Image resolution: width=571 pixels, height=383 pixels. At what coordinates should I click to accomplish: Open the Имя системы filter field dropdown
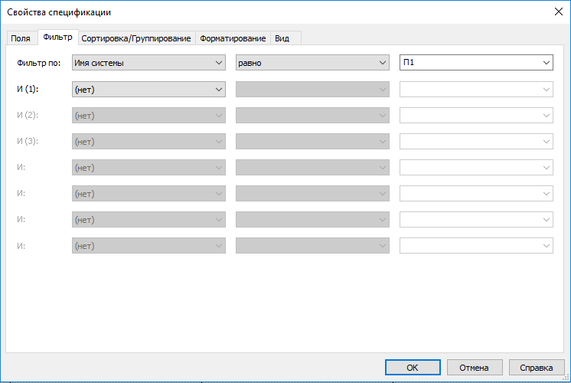tap(148, 63)
